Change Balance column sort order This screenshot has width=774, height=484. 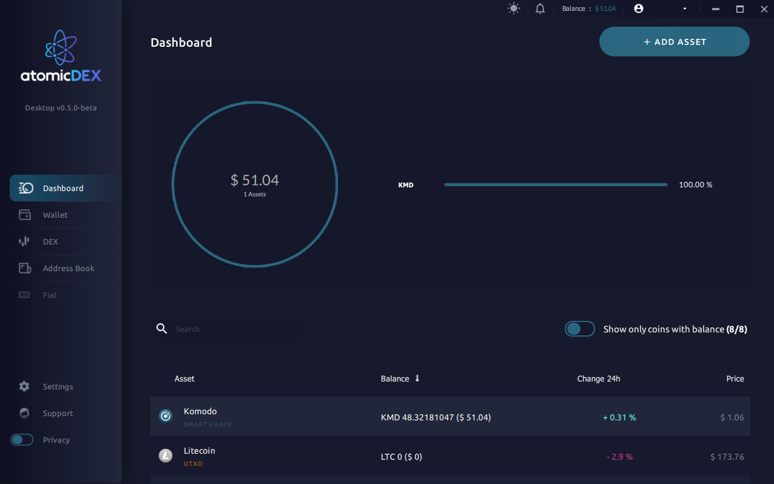(417, 378)
